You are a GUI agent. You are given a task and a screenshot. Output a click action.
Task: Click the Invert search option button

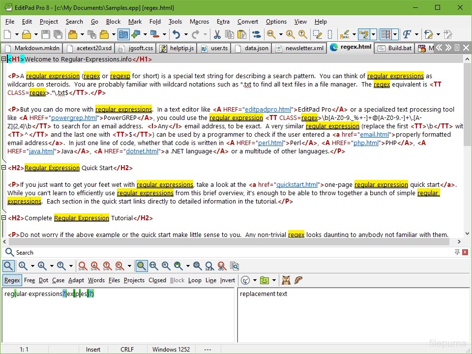click(x=227, y=280)
